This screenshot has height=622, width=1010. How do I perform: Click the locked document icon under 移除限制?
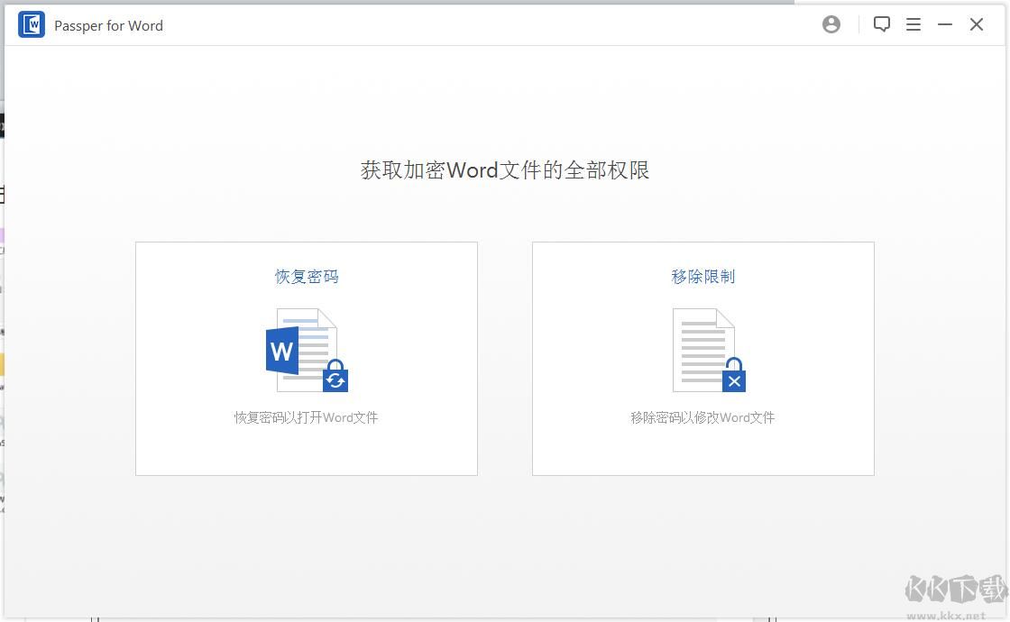coord(703,352)
